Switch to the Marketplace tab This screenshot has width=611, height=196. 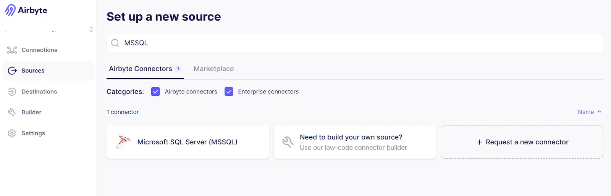[214, 69]
